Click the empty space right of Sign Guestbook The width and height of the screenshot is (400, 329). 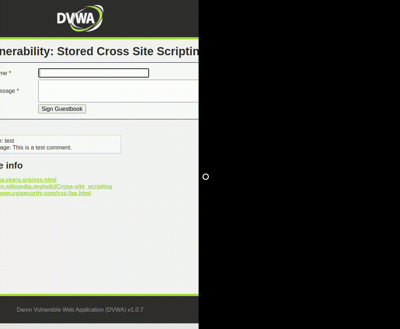[x=142, y=109]
